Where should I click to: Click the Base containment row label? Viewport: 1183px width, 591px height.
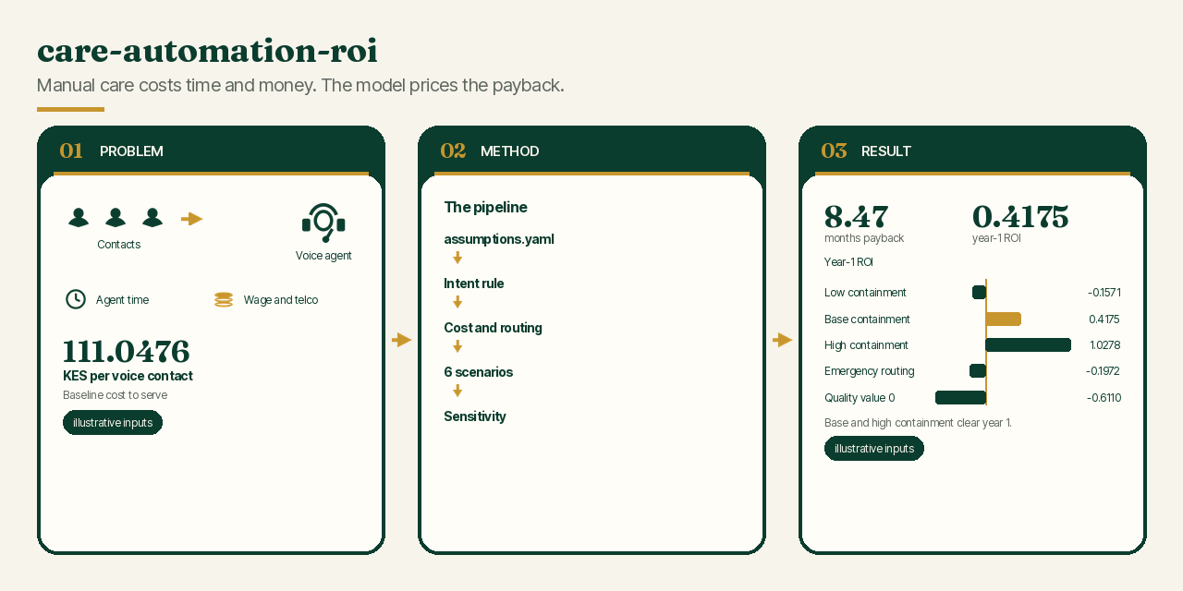[x=867, y=320]
